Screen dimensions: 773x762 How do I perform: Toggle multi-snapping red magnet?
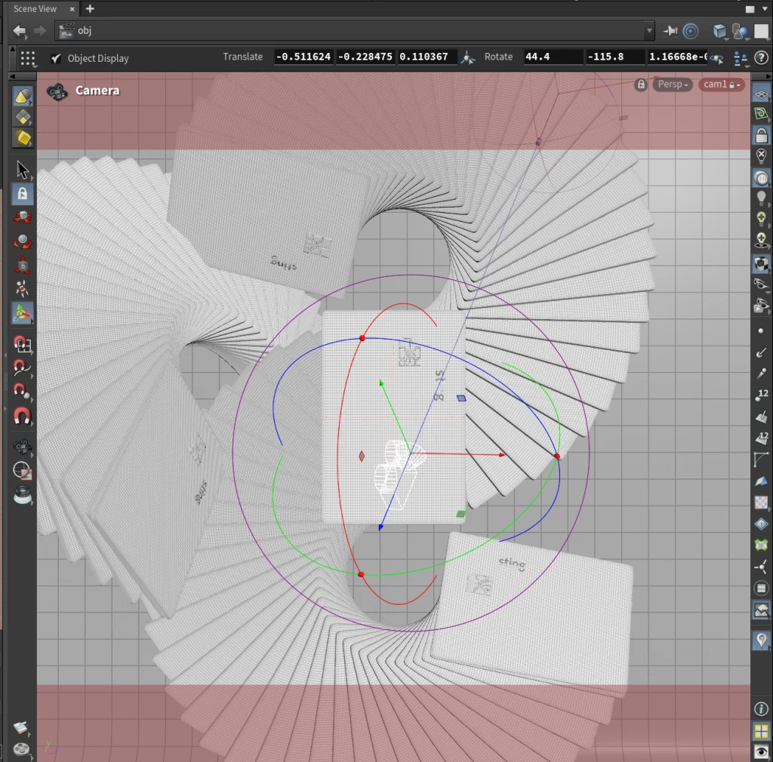[x=22, y=416]
